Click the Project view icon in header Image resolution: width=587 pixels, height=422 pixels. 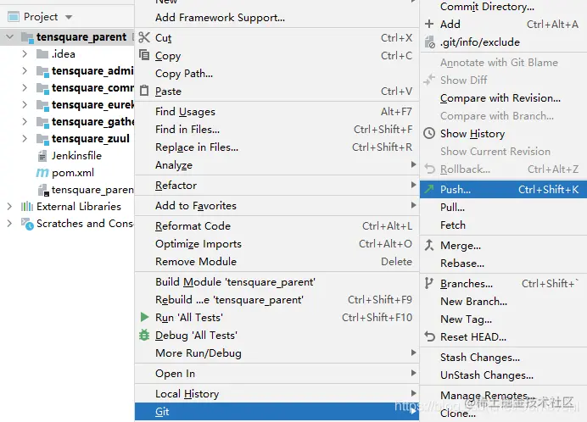[14, 17]
